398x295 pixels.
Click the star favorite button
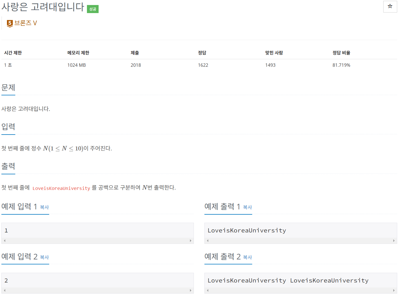tap(390, 6)
